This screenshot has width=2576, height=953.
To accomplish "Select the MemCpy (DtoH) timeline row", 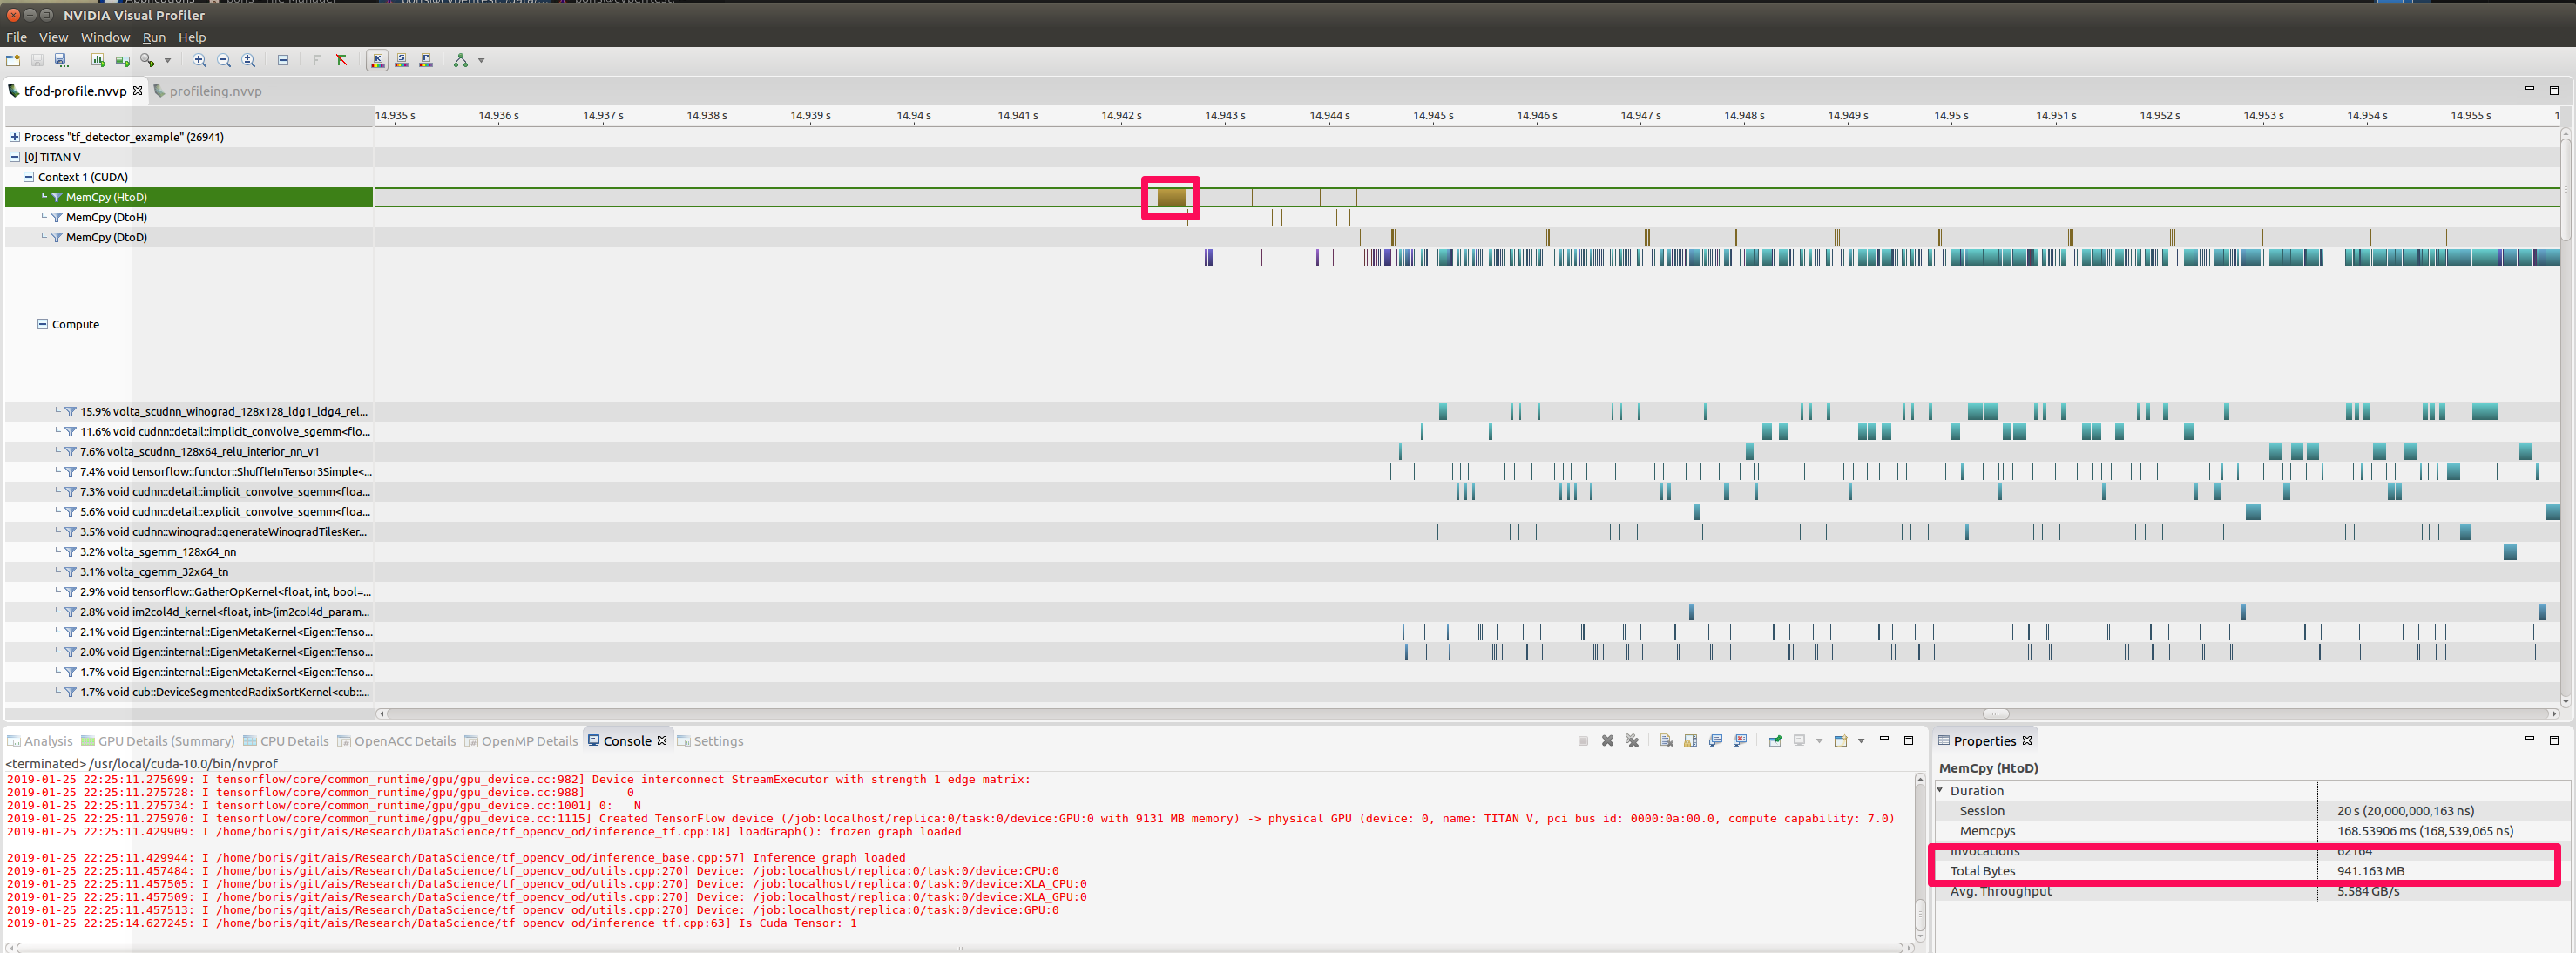I will coord(106,217).
